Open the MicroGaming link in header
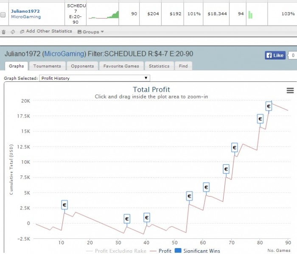This screenshot has height=254, width=297. point(64,54)
